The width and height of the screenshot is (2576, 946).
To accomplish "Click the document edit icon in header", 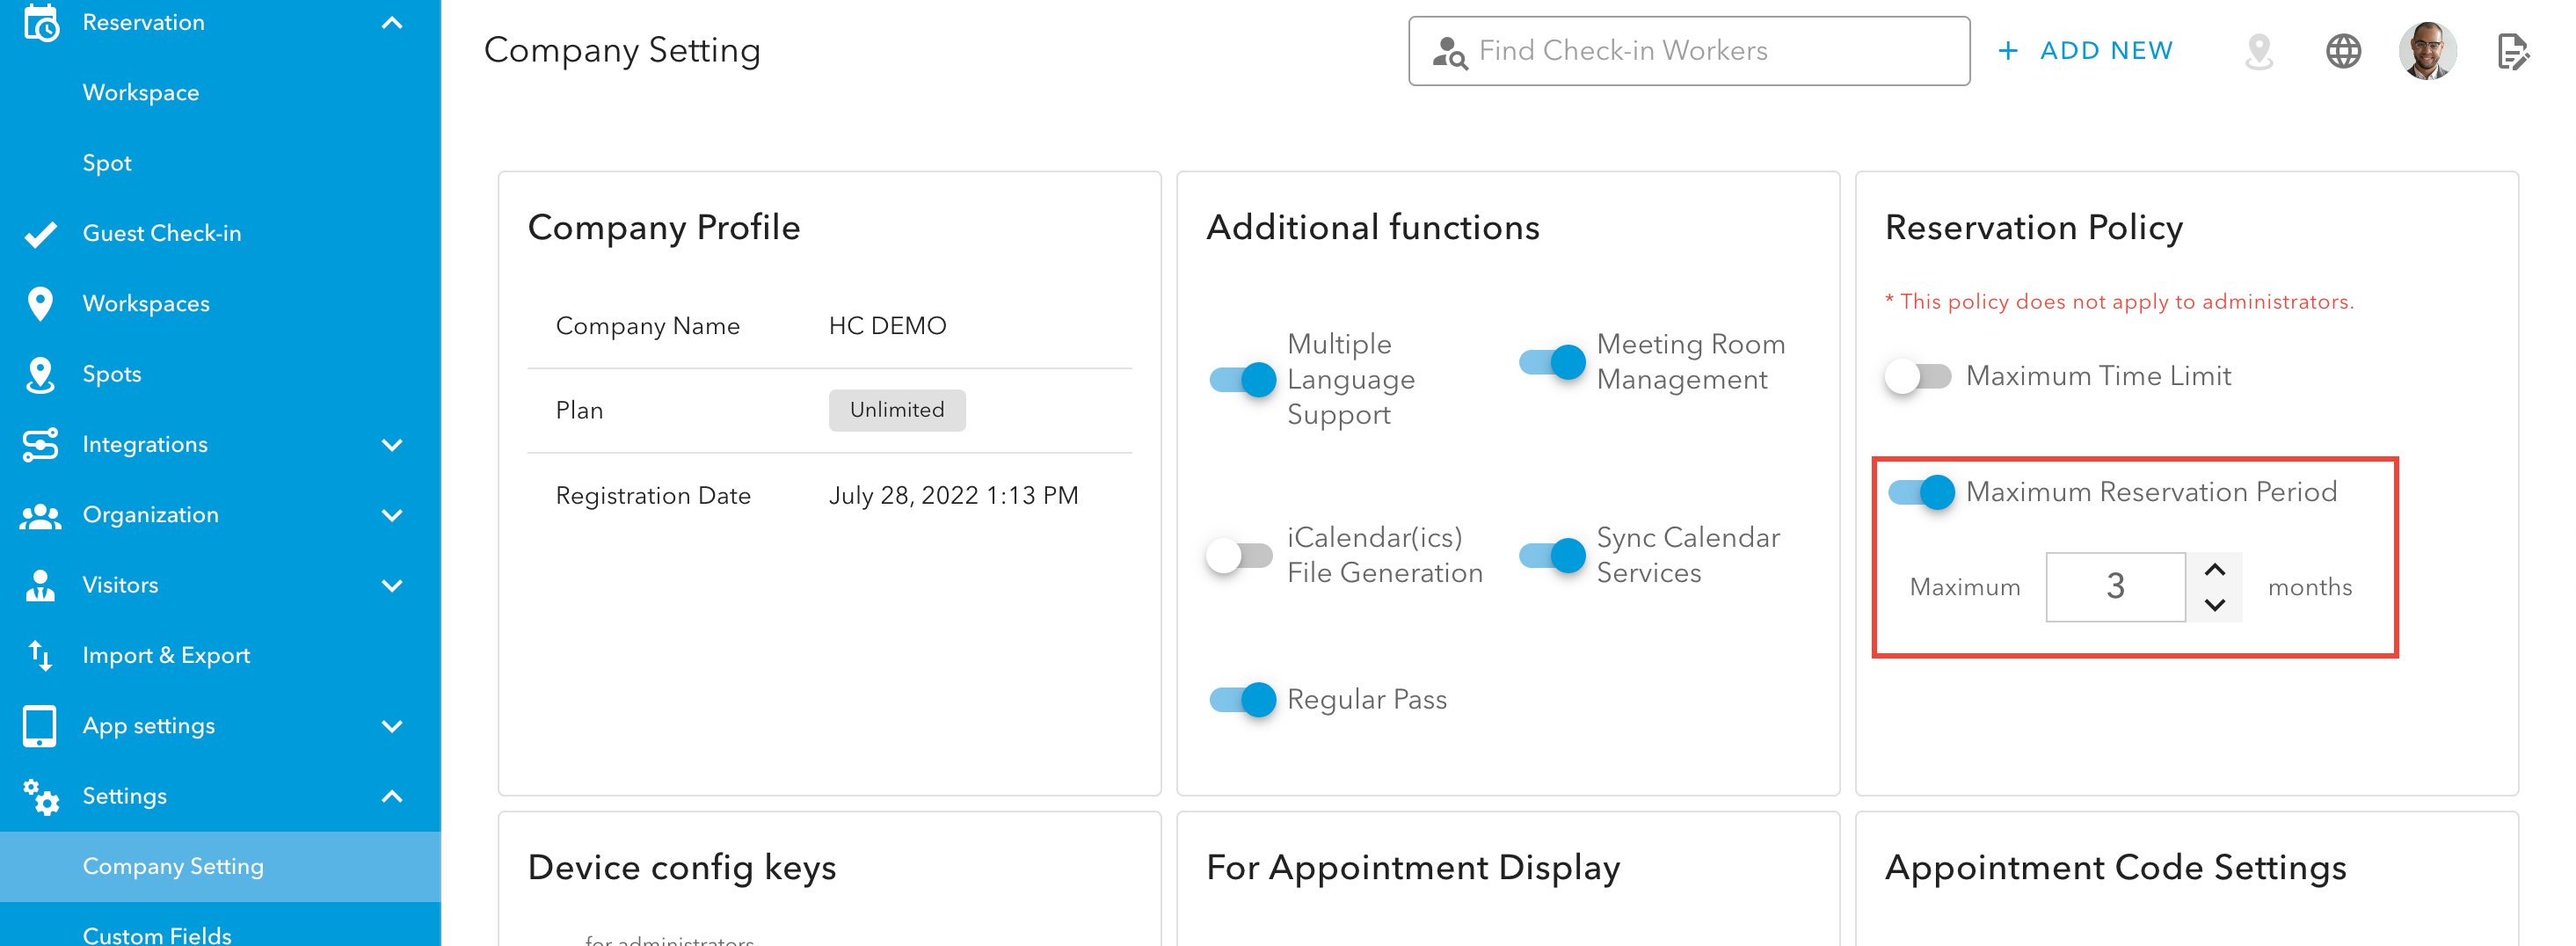I will [x=2511, y=51].
